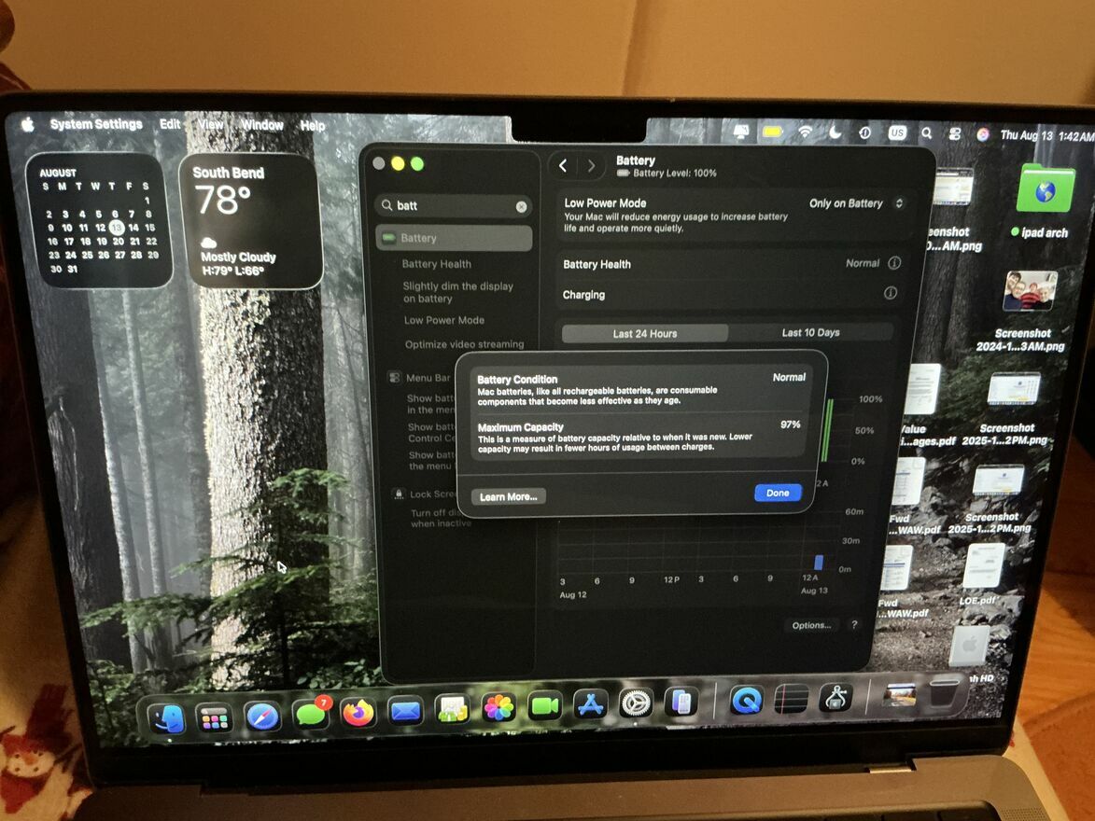Click the Done button
1095x821 pixels.
pos(778,493)
